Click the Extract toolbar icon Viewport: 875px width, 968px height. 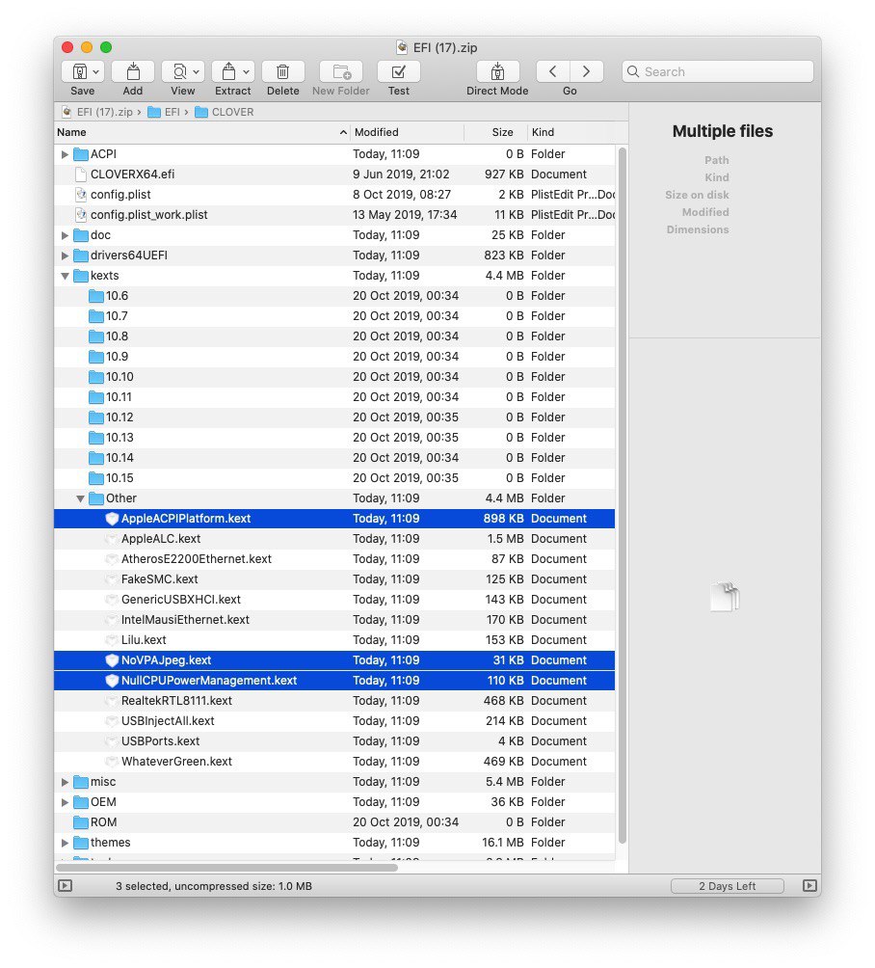(228, 71)
